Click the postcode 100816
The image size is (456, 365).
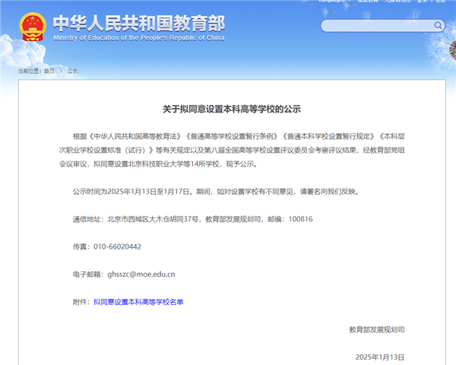[296, 219]
